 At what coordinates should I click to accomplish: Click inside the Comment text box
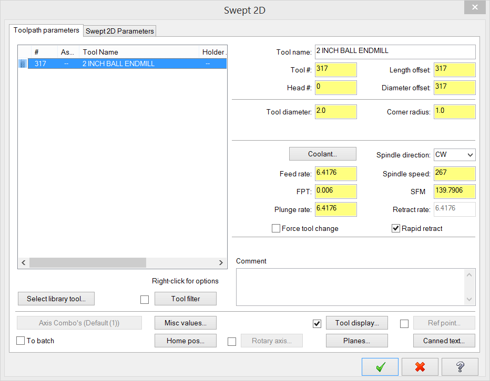tap(350, 287)
